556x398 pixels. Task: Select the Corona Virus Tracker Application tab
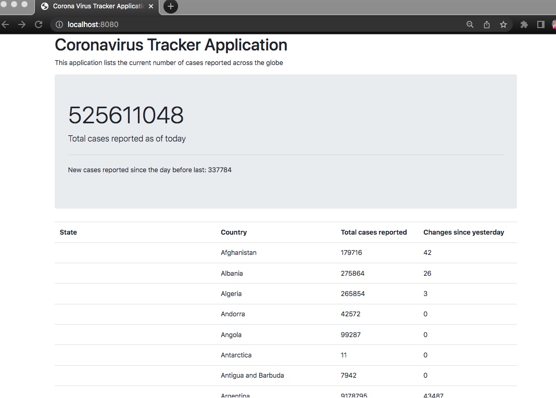(x=96, y=7)
